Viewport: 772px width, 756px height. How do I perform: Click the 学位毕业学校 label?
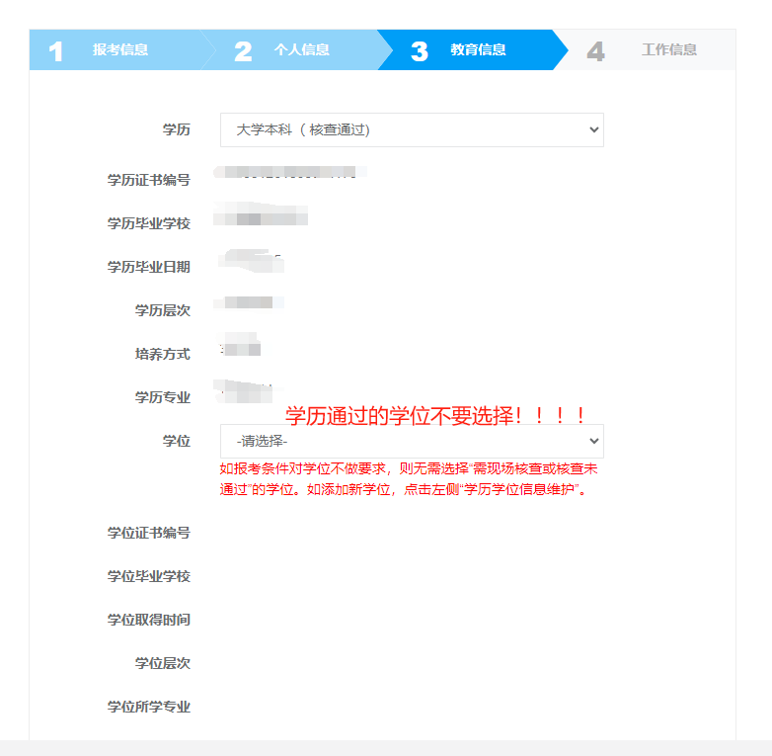tap(149, 576)
